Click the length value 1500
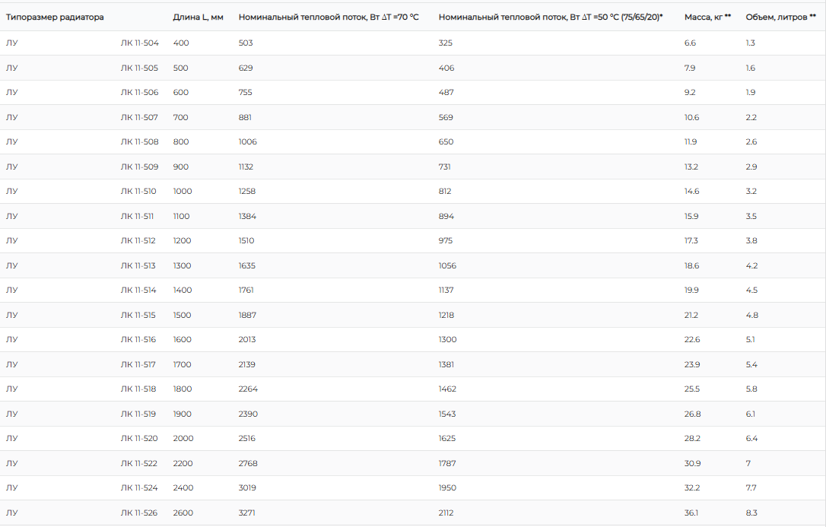The image size is (826, 527). pyautogui.click(x=183, y=316)
